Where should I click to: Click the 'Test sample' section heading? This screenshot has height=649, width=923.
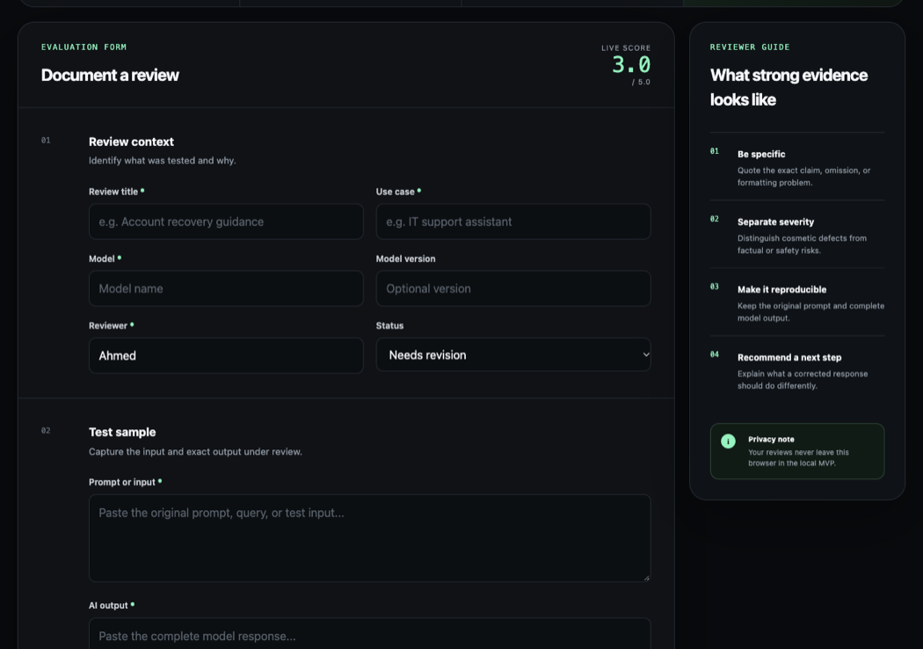pos(122,433)
